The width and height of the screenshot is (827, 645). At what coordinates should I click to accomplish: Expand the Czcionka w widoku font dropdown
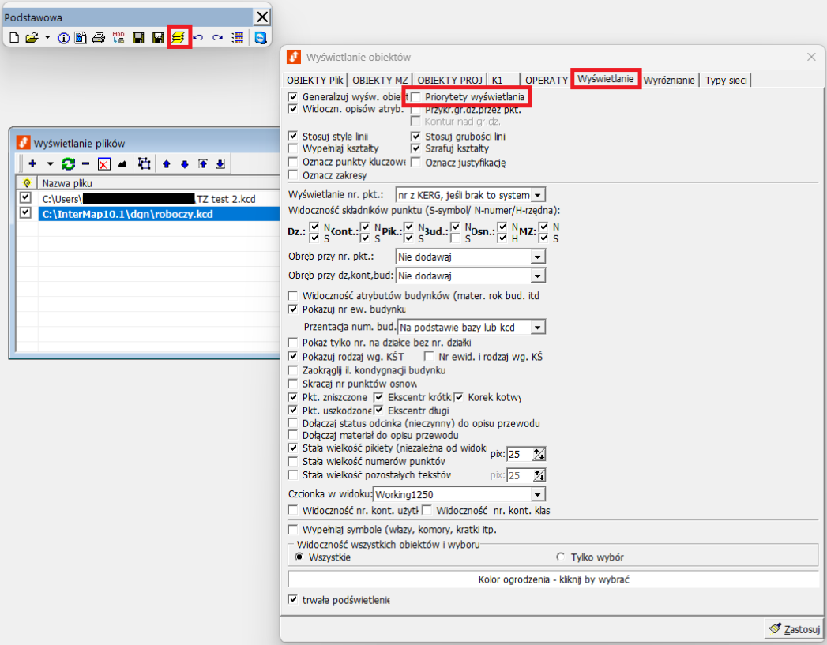[538, 494]
